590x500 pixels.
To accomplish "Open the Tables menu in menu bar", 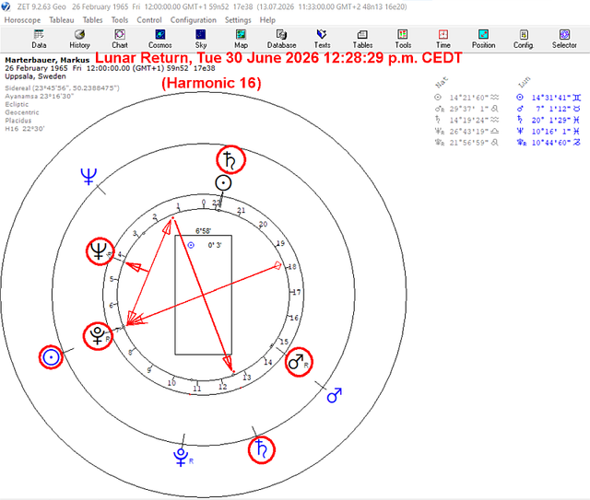I will tap(92, 20).
